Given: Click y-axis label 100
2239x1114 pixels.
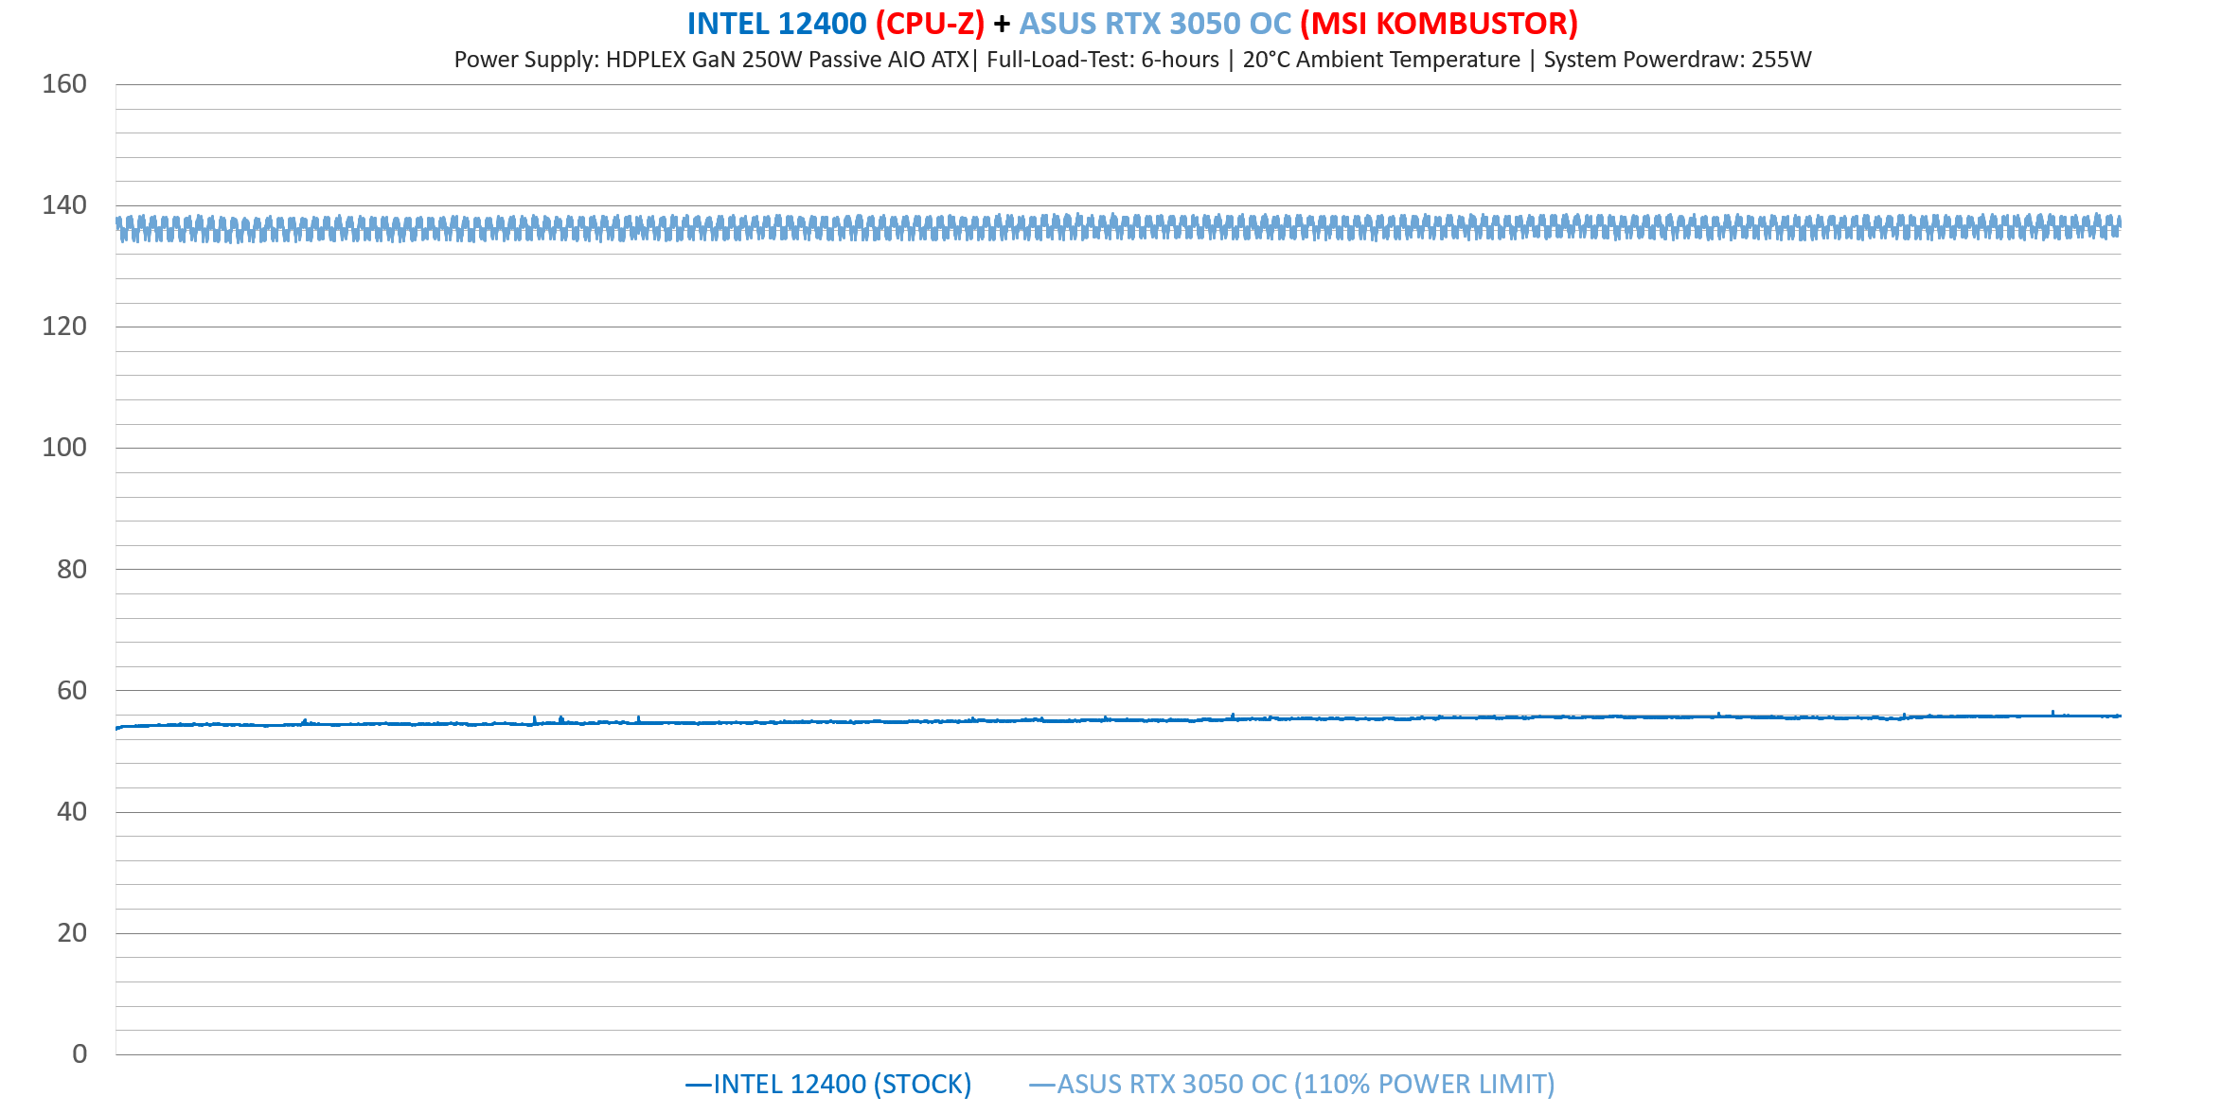Looking at the screenshot, I should coord(64,448).
